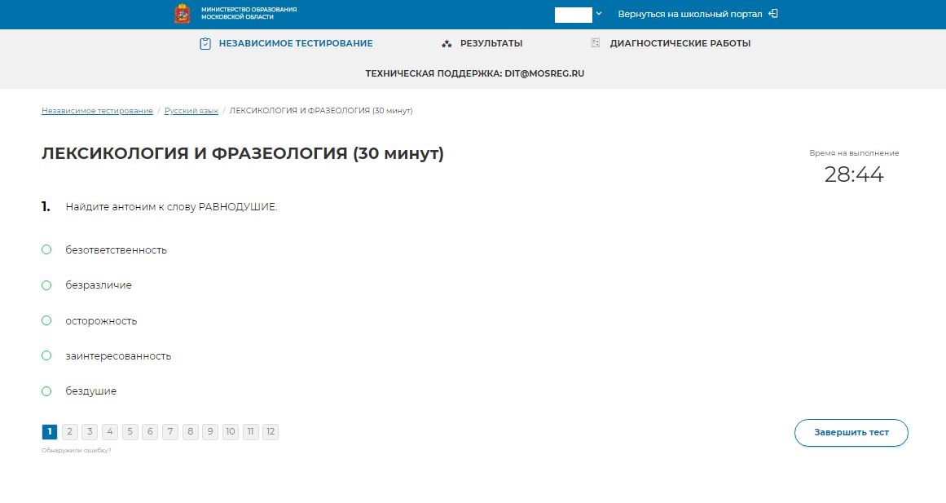Screen dimensions: 946x503
Task: Select the answer безразличие
Action: point(46,285)
